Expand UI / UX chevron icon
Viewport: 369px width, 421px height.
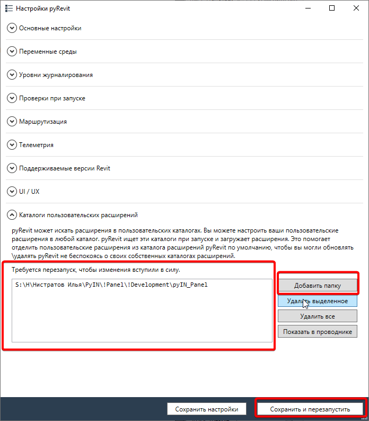[12, 192]
